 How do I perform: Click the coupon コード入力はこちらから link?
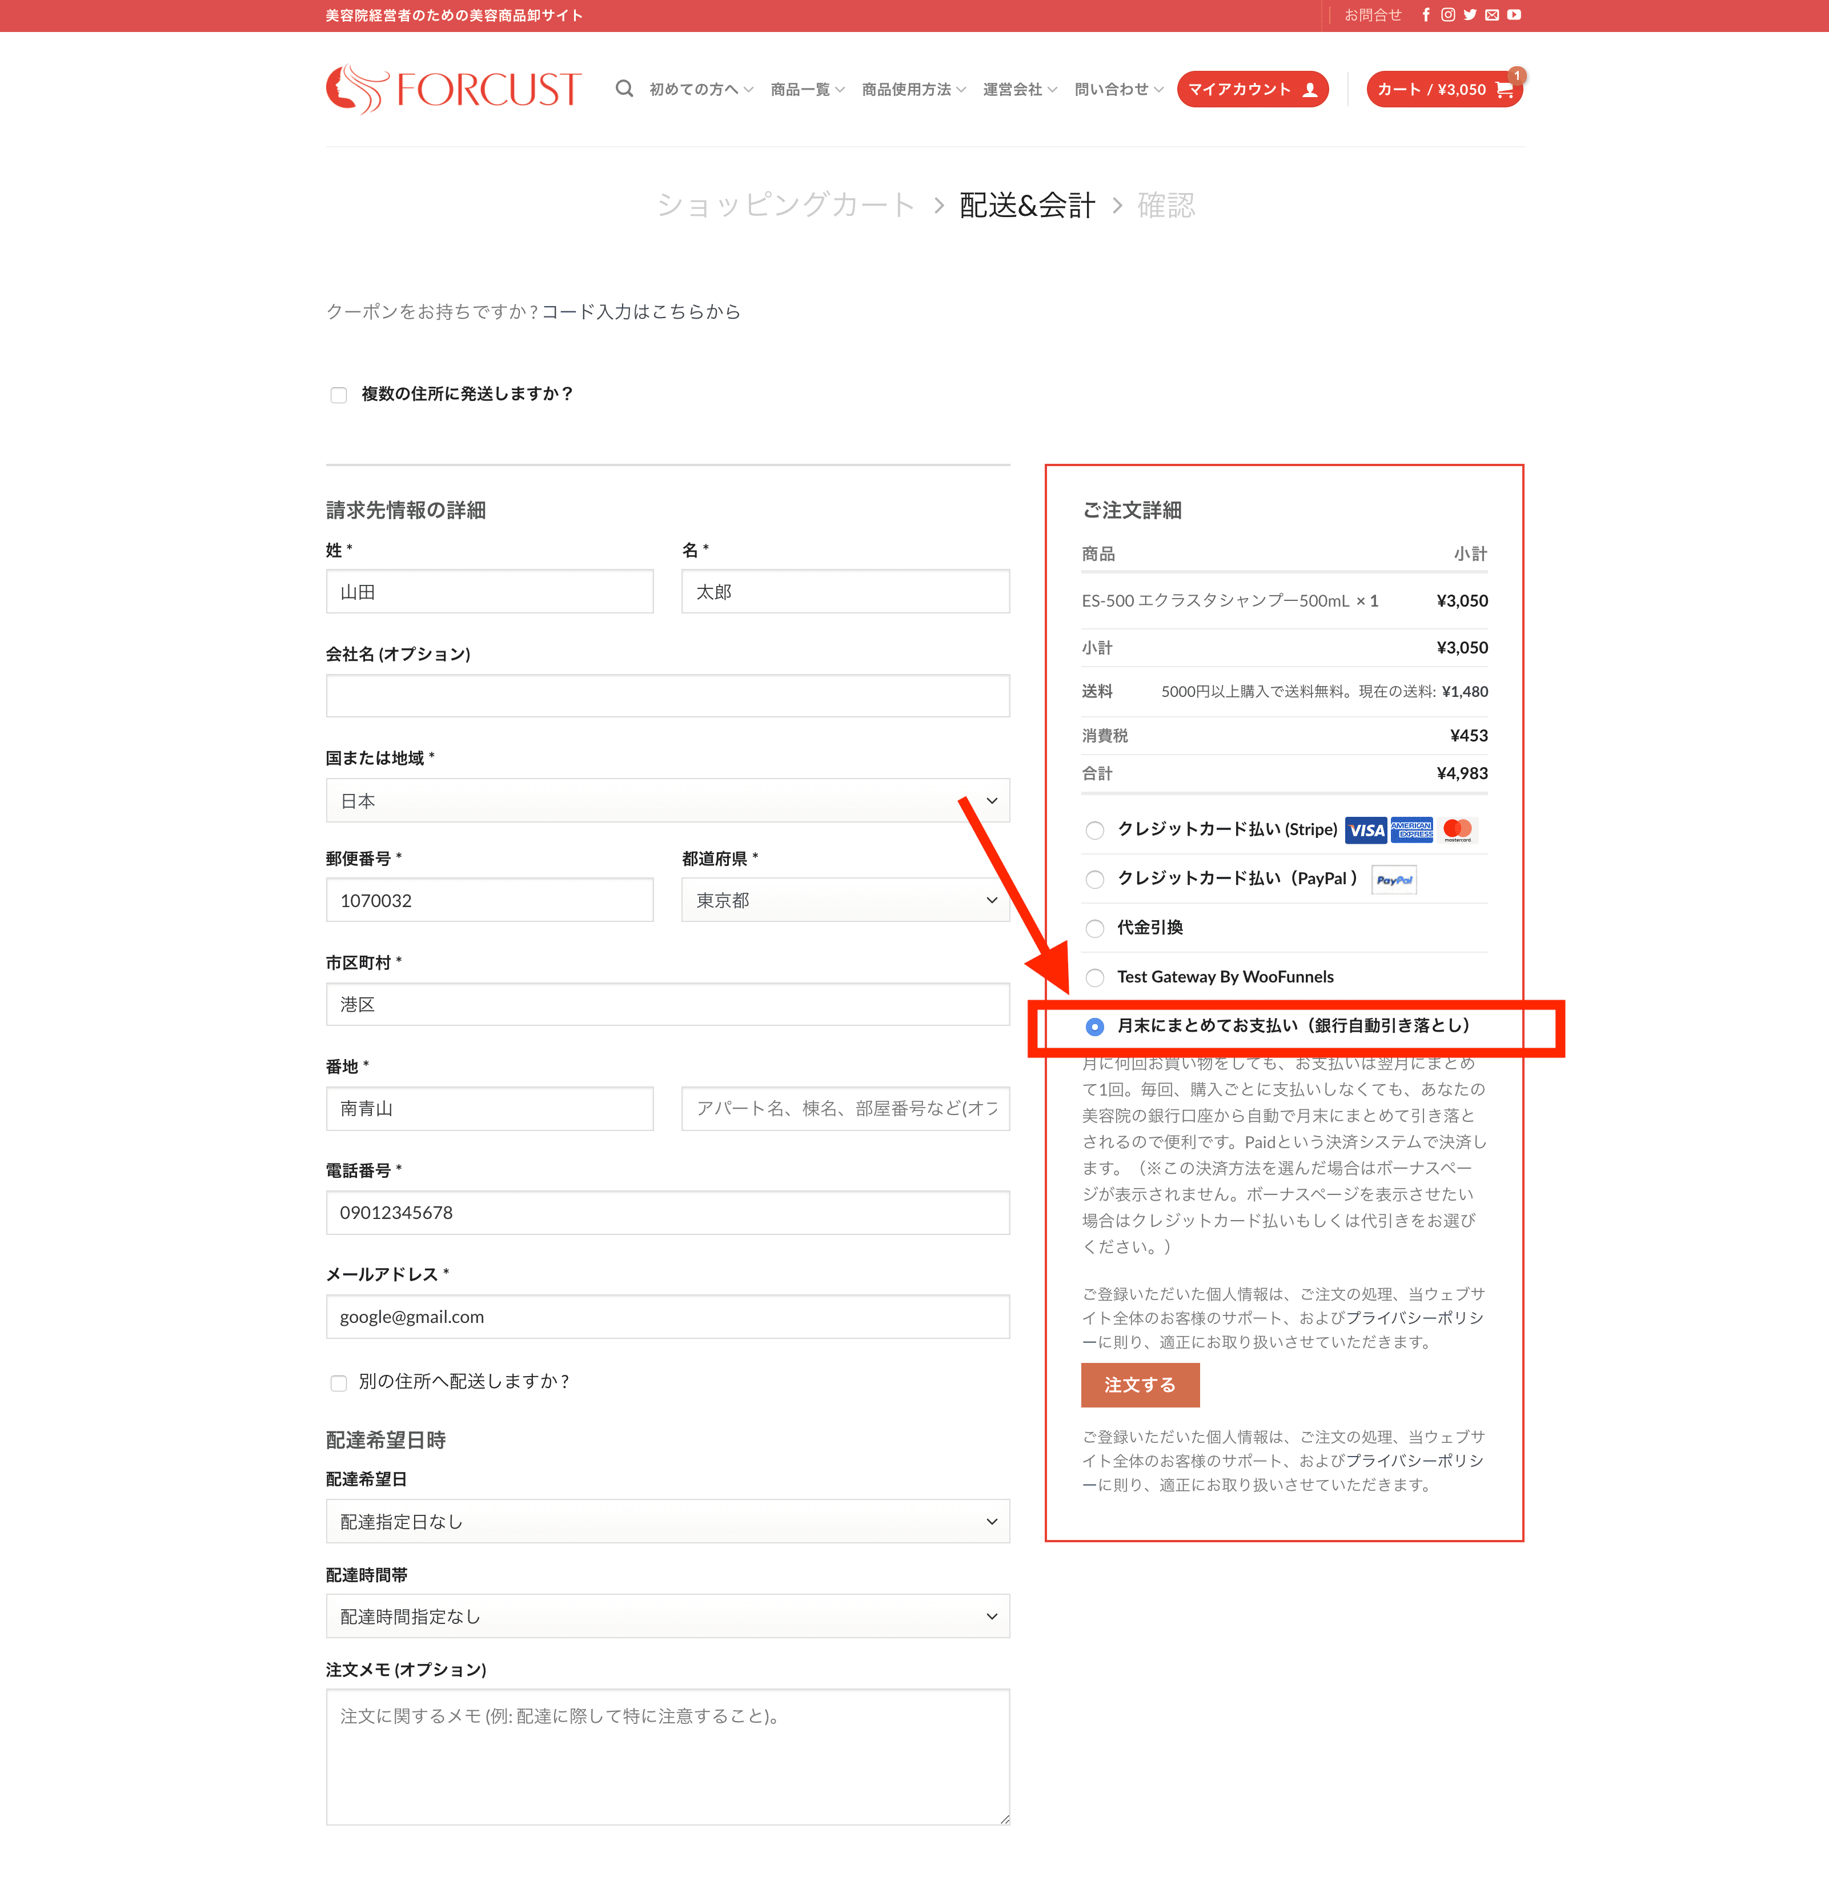pos(641,312)
